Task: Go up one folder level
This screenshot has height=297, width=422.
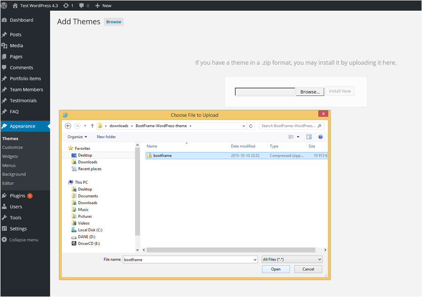Action: [92, 126]
